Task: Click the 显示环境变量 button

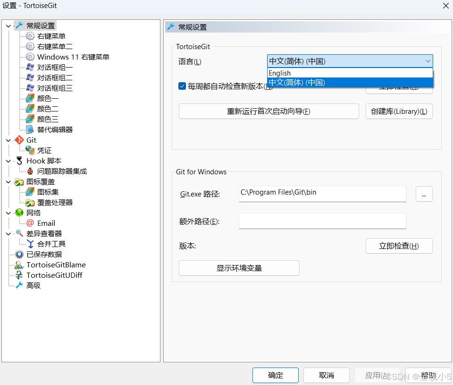Action: (239, 268)
